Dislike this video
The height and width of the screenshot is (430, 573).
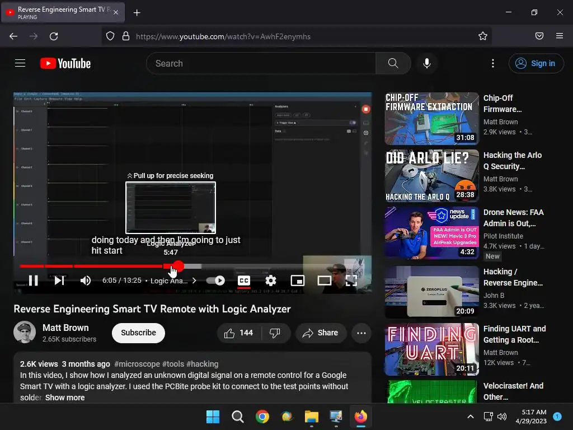tap(275, 333)
